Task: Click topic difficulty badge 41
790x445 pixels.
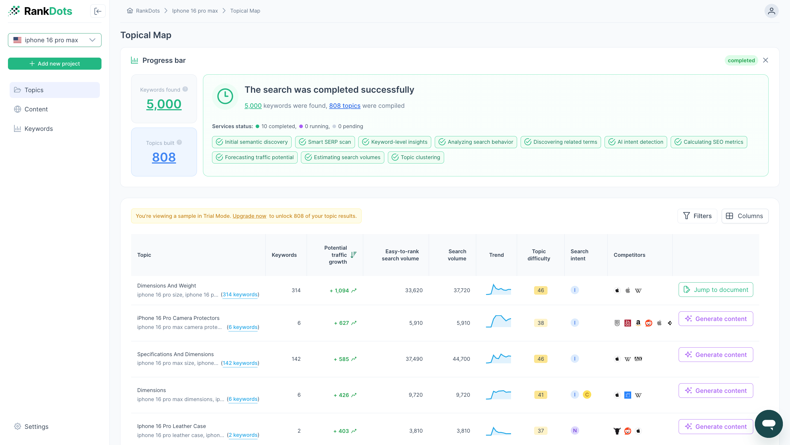Action: tap(540, 395)
